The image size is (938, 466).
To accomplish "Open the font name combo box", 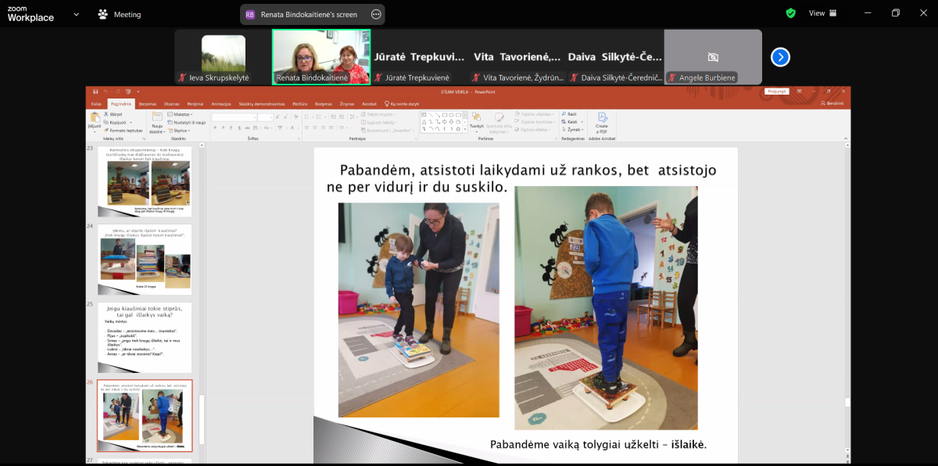I will [x=234, y=117].
